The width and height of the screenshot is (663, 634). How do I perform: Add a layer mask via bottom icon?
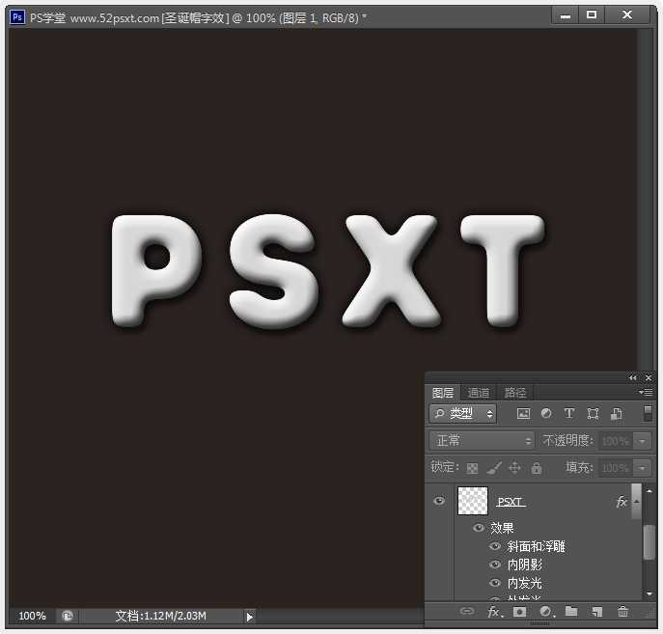coord(519,611)
